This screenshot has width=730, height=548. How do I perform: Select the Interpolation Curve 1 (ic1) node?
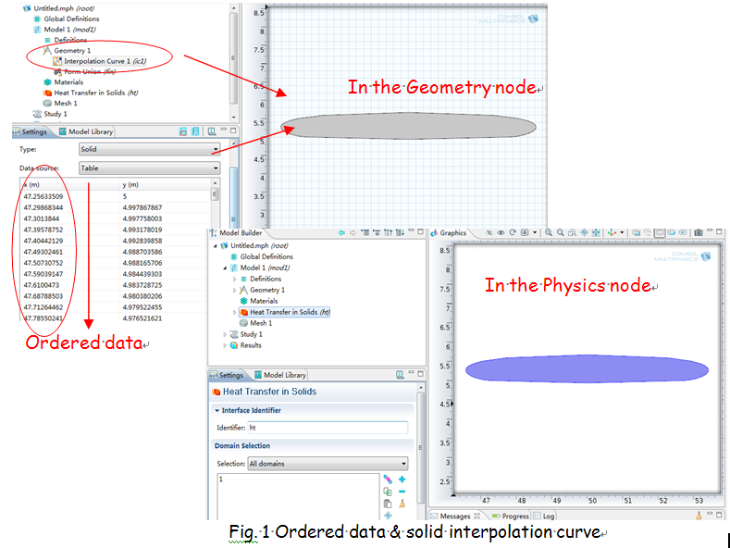(104, 61)
